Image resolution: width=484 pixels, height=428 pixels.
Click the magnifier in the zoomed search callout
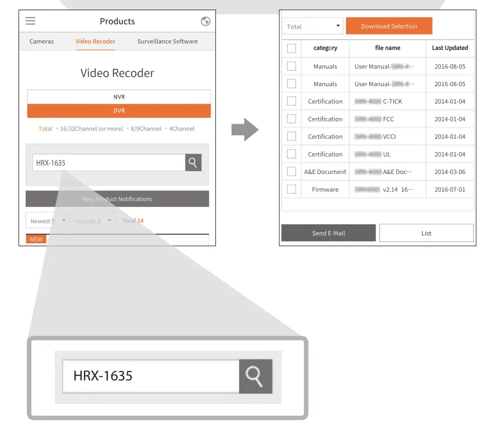coord(256,376)
